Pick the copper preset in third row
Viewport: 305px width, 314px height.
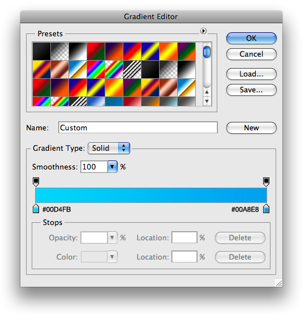click(x=168, y=87)
